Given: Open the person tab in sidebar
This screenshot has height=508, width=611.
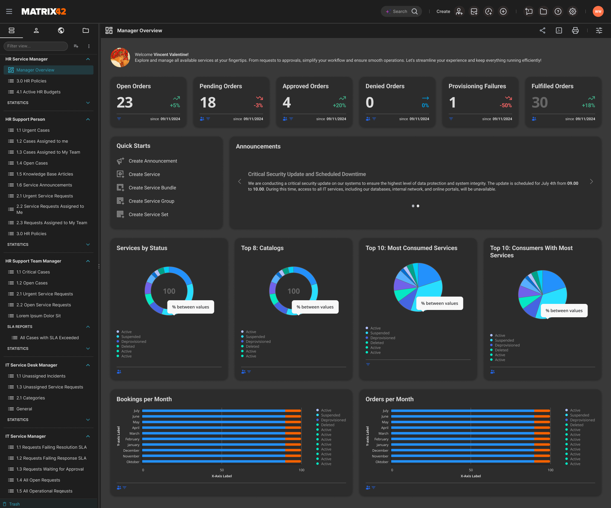Looking at the screenshot, I should click(36, 30).
